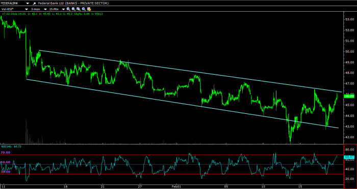
Task: Click the 20.00 RSI axis label
Action: [349, 179]
